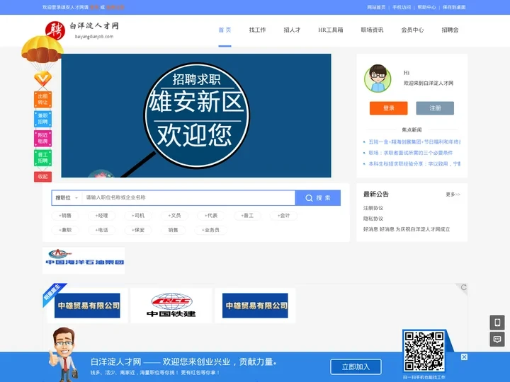Open the 普工招聘 floating side tag

(x=42, y=158)
